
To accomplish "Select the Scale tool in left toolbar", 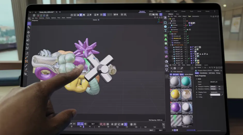I will (x=28, y=40).
